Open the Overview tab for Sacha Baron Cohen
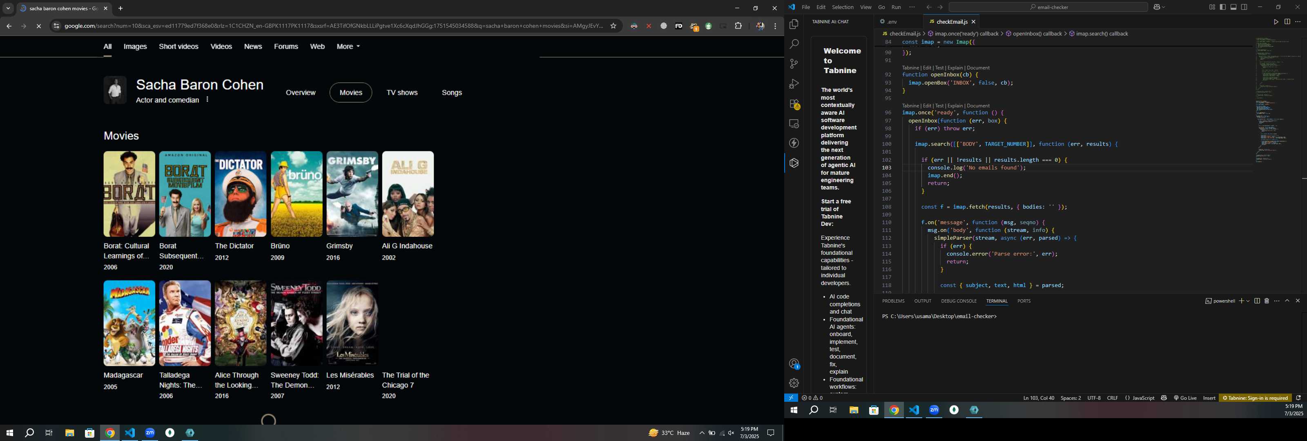The width and height of the screenshot is (1307, 441). (300, 93)
